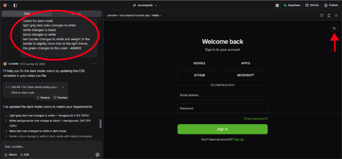Publish the project with the globe button
The image size is (342, 159).
pos(331,5)
